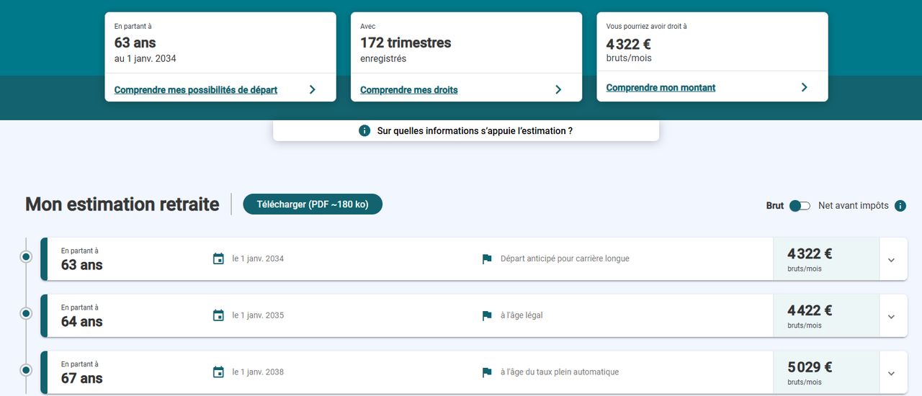The image size is (922, 396).
Task: Click calendar icon for 1 janv. 2035
Action: 219,315
